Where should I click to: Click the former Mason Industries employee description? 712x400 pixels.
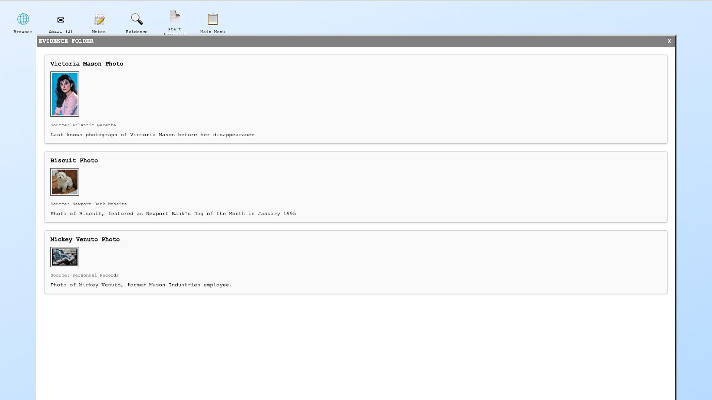point(141,285)
